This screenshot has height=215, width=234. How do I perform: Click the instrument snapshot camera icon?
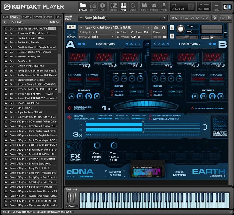pyautogui.click(x=156, y=27)
